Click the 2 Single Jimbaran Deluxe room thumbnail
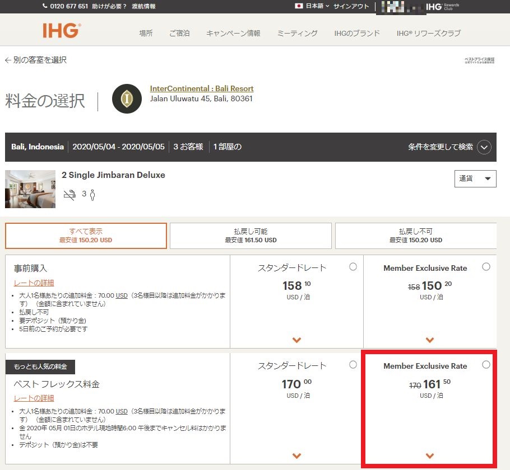 pyautogui.click(x=30, y=189)
